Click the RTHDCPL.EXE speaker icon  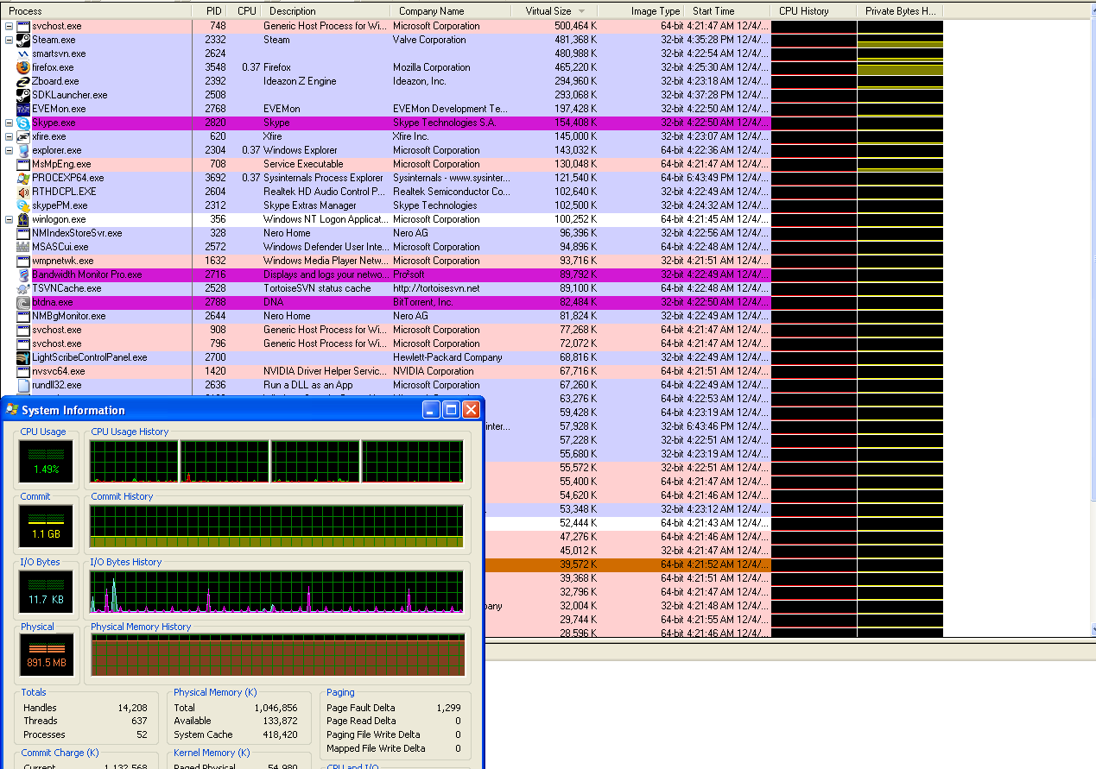tap(23, 192)
